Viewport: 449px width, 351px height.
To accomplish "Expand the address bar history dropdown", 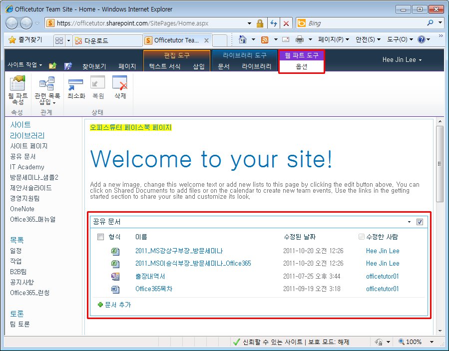I will pyautogui.click(x=249, y=23).
